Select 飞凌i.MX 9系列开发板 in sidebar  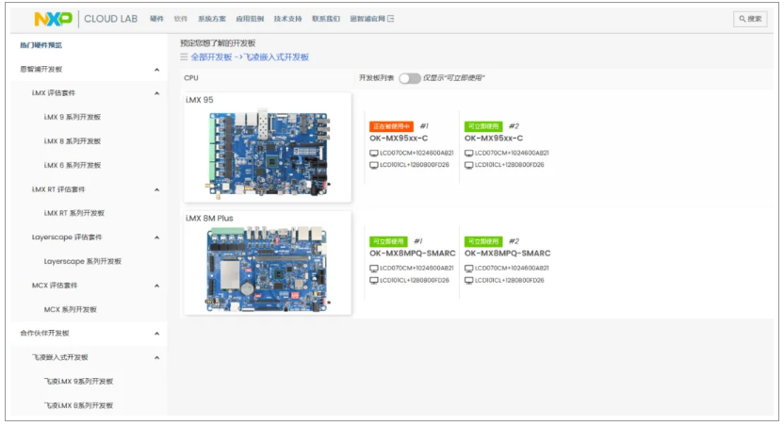(x=78, y=382)
